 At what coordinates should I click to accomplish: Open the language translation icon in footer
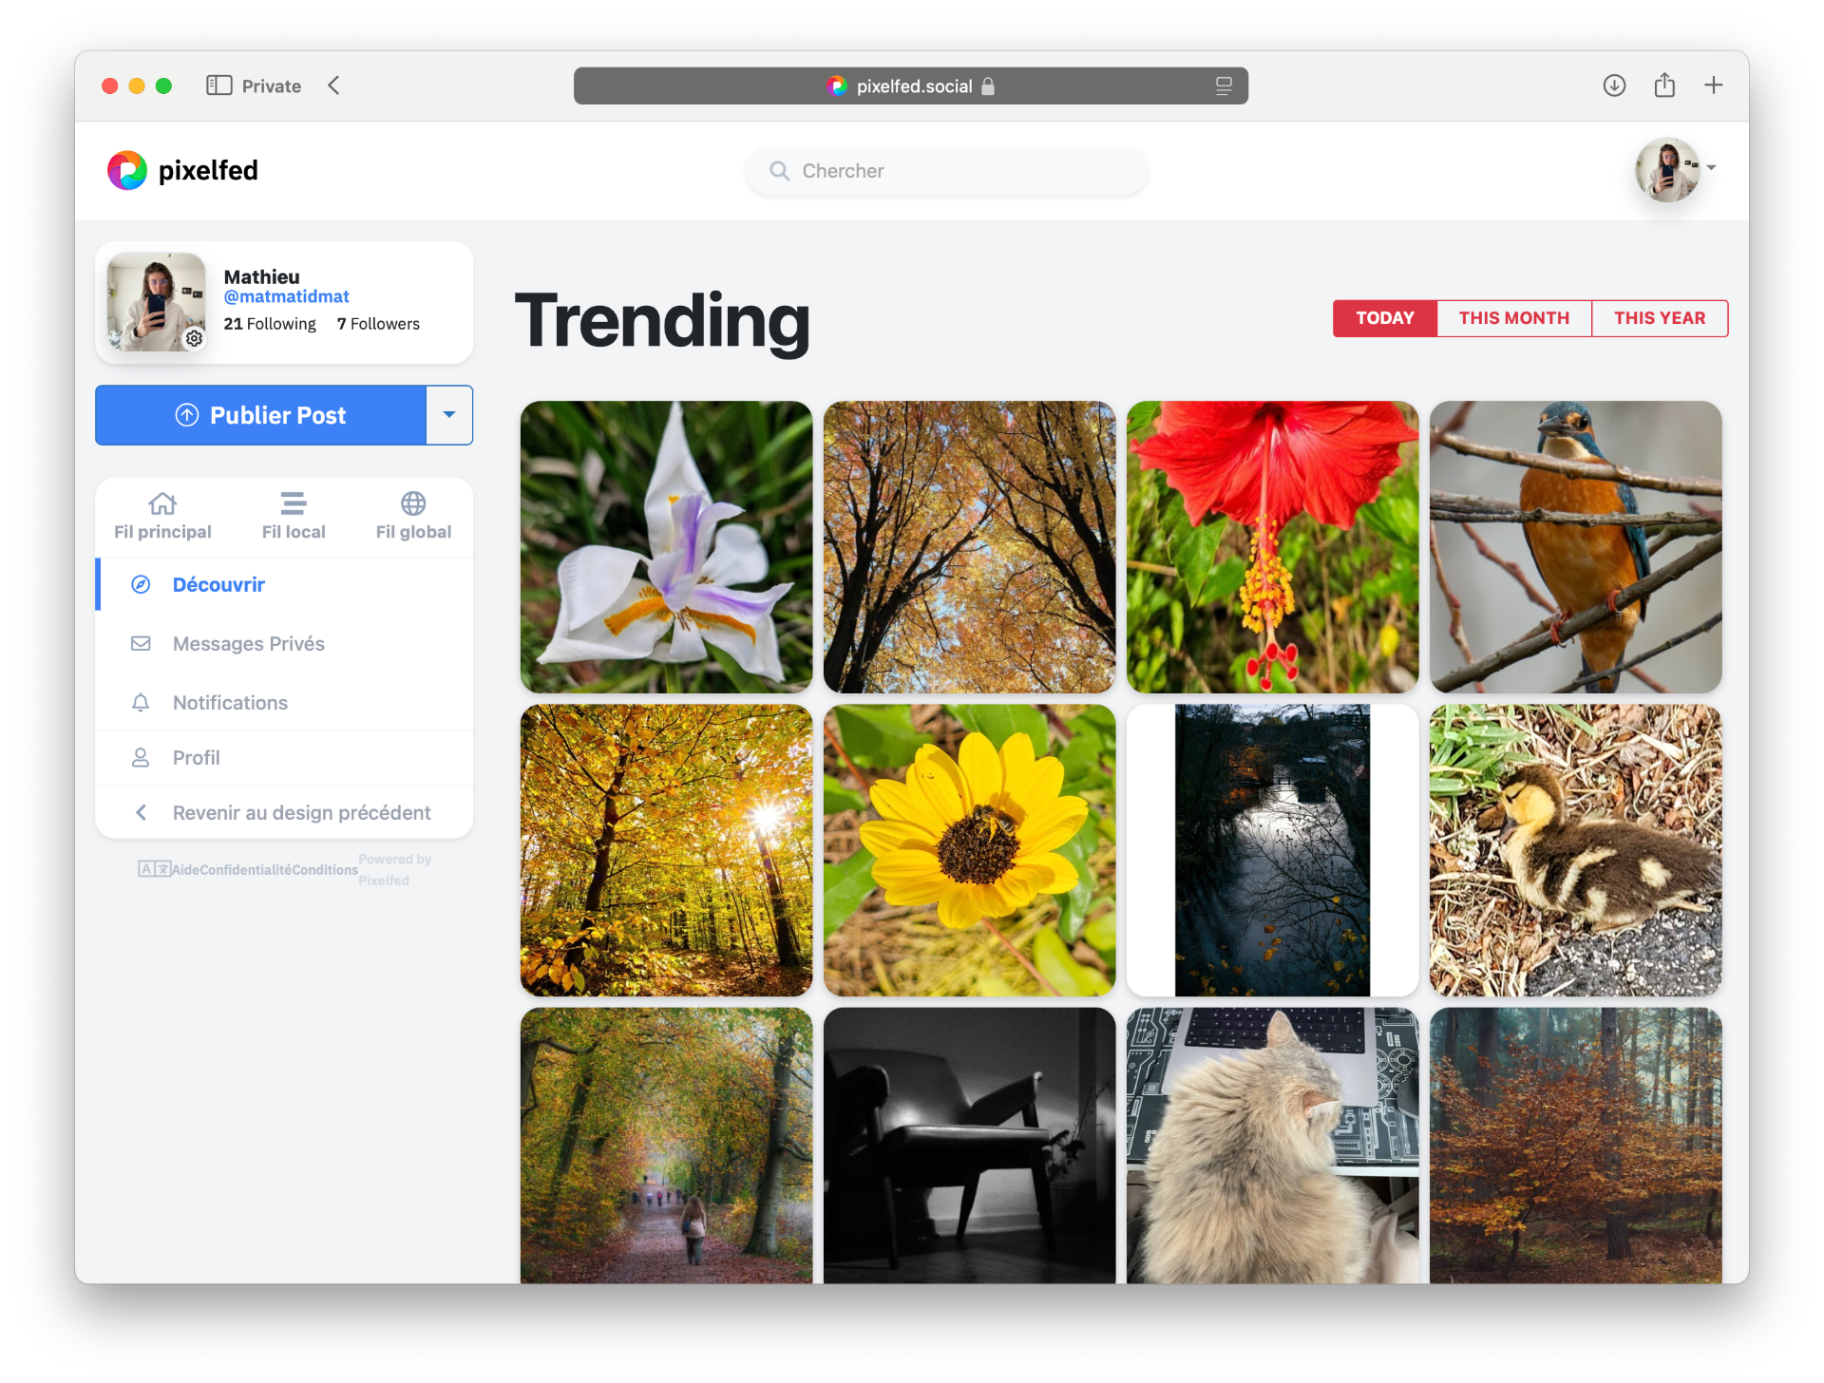point(154,868)
